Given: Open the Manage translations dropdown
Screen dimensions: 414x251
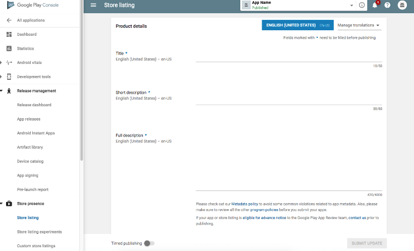Looking at the screenshot, I should click(360, 25).
